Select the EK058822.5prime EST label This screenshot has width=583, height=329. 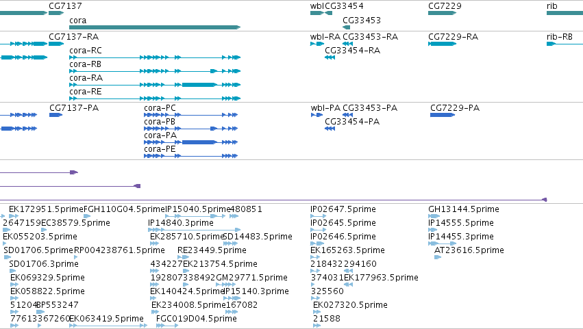click(x=47, y=292)
